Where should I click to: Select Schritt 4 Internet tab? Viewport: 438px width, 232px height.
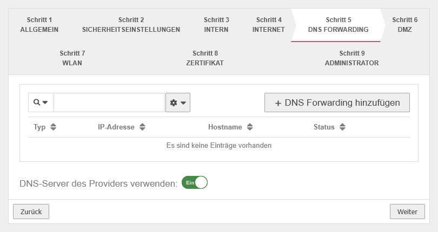point(269,25)
